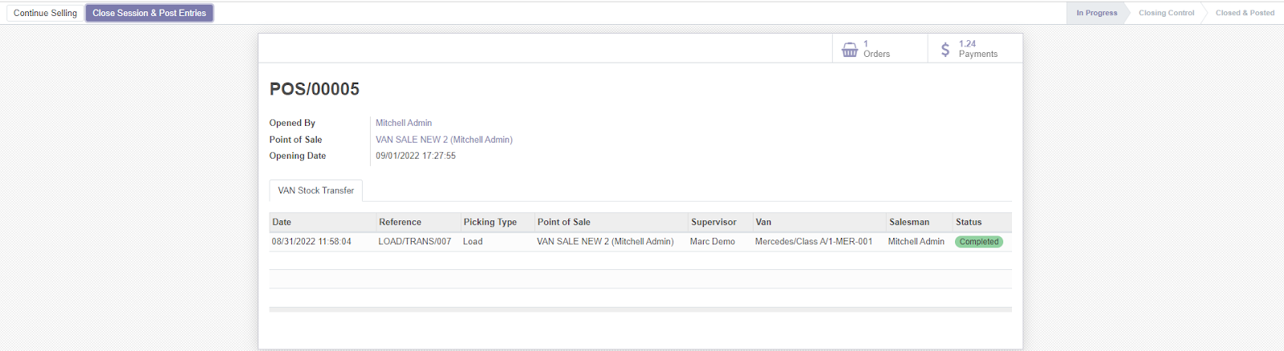This screenshot has width=1284, height=351.
Task: Click the green Completed status badge
Action: pos(978,241)
